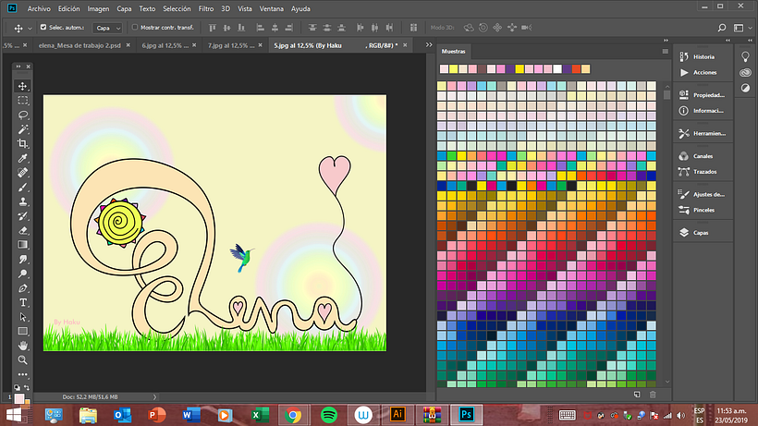Select the Horizontal Type tool
Viewport: 758px width, 426px height.
point(23,302)
